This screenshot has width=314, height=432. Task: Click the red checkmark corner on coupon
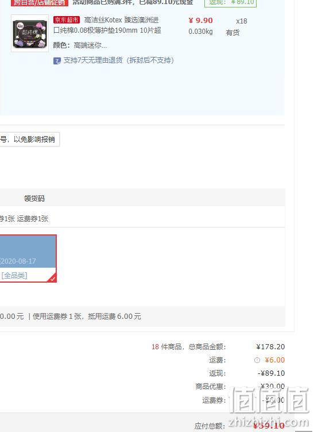click(x=53, y=278)
